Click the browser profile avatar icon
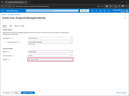The image size is (129, 96). (x=123, y=6)
